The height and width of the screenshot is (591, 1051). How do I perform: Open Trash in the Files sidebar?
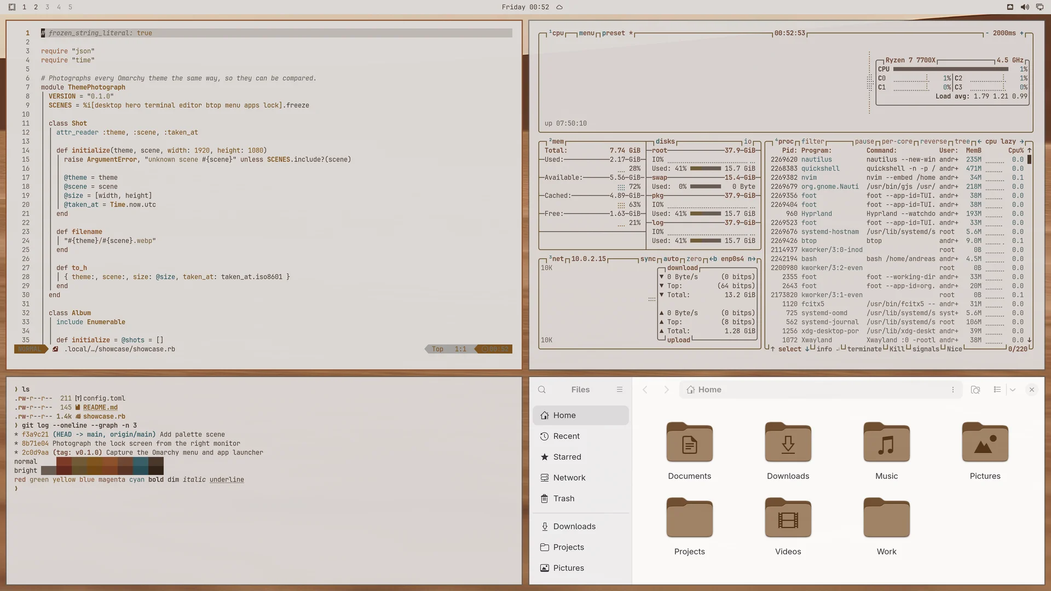point(581,499)
